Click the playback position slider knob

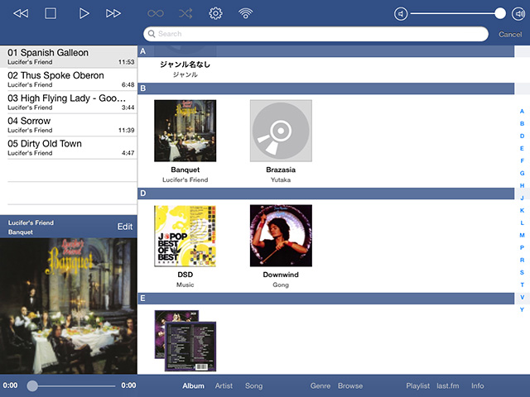[32, 385]
